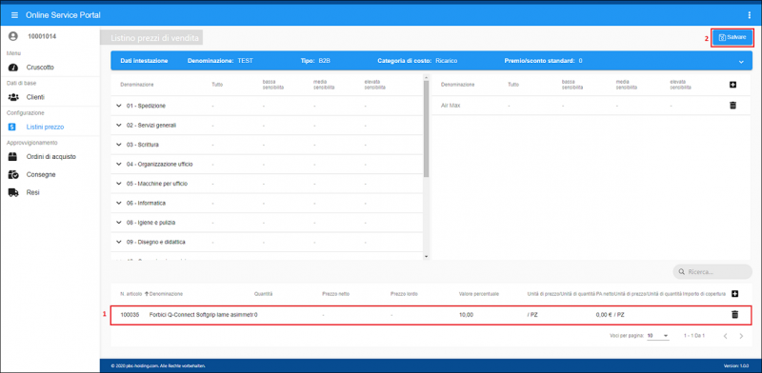The width and height of the screenshot is (762, 373).
Task: Expand category 03 - Scrittura
Action: [119, 145]
